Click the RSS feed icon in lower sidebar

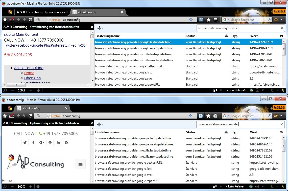pos(67,143)
